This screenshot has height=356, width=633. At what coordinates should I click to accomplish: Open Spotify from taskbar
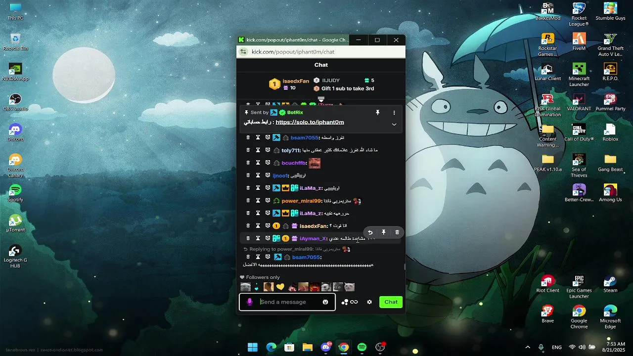[362, 347]
